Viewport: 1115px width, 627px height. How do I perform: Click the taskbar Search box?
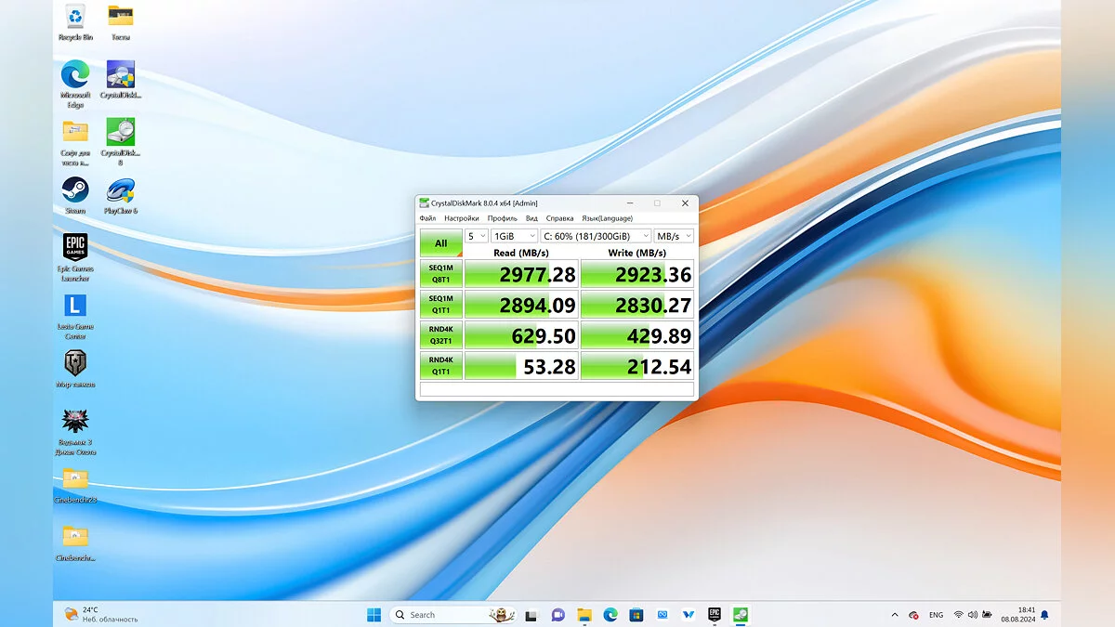(x=437, y=615)
